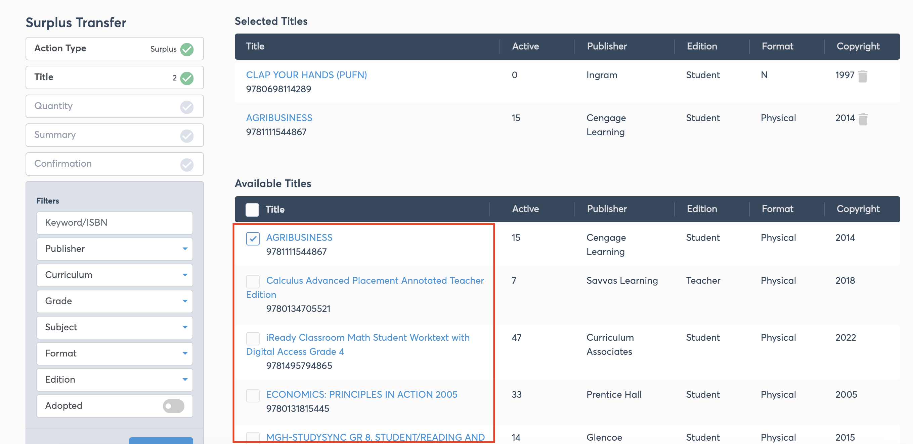Image resolution: width=913 pixels, height=444 pixels.
Task: Delete CLAP YOUR HANDS from selected titles
Action: (863, 76)
